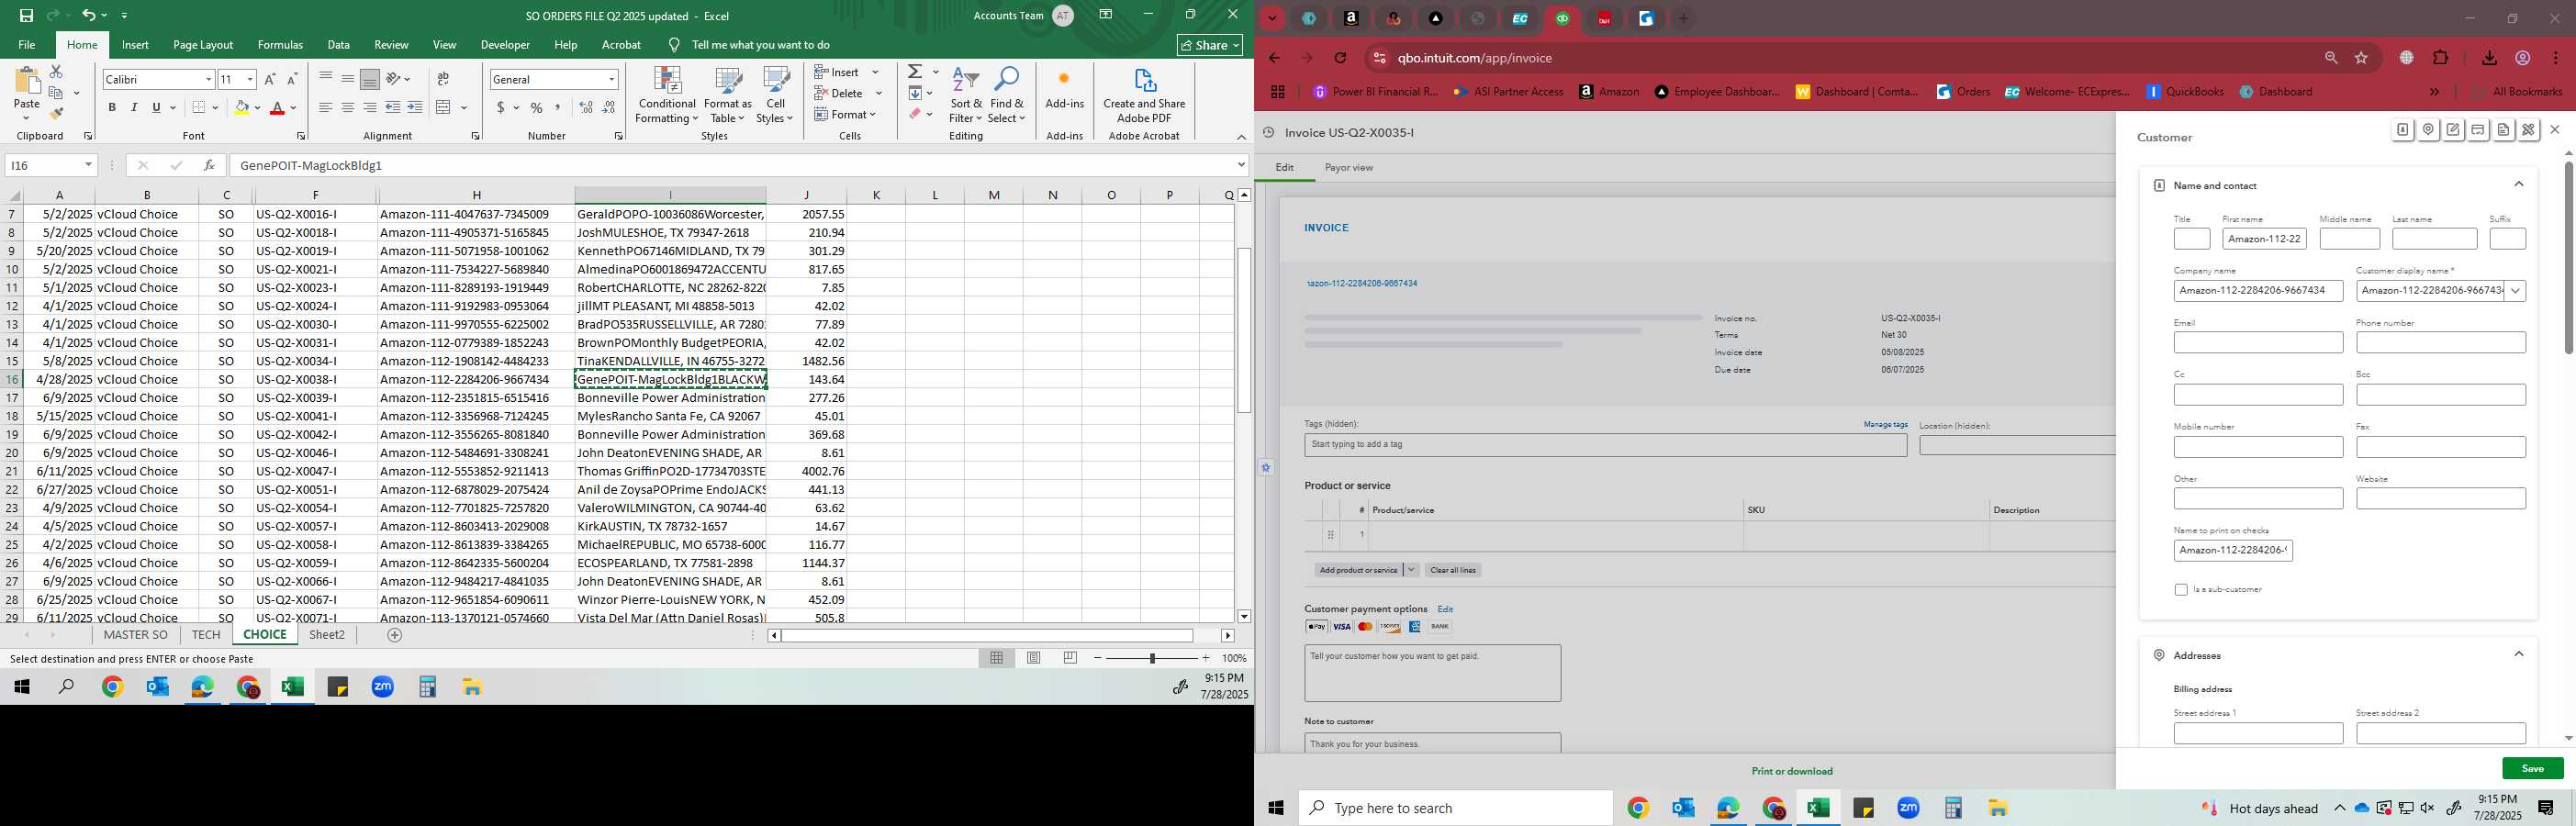This screenshot has width=2576, height=826.
Task: Open the Payor view tab
Action: [1348, 168]
